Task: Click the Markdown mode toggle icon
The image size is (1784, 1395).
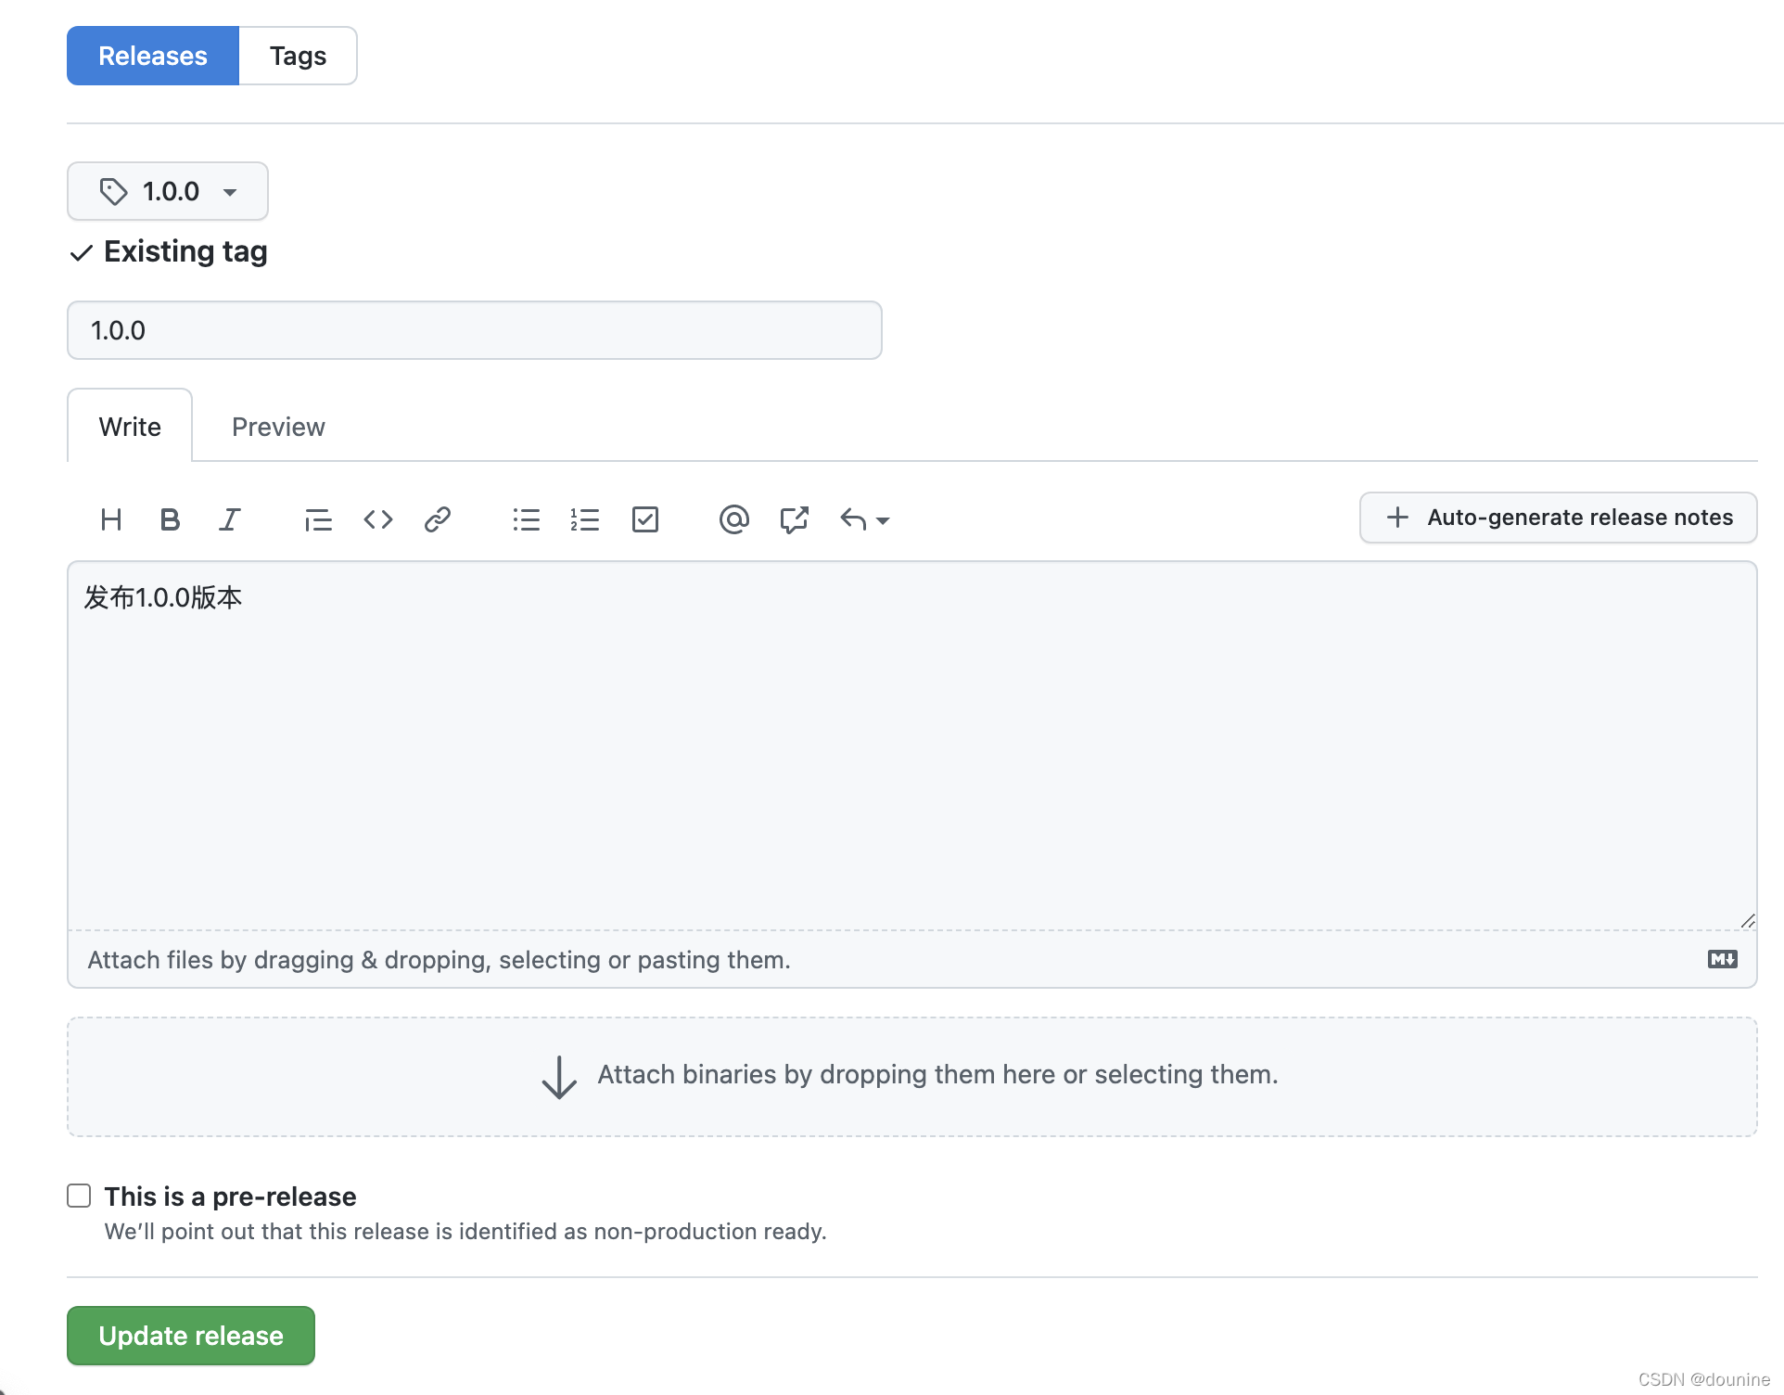Action: (1725, 959)
